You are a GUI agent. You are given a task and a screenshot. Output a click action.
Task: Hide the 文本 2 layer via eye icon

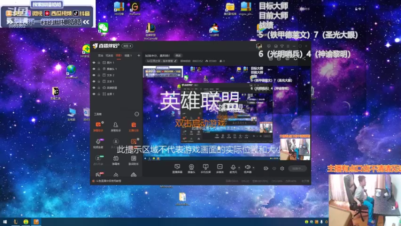coord(94,75)
